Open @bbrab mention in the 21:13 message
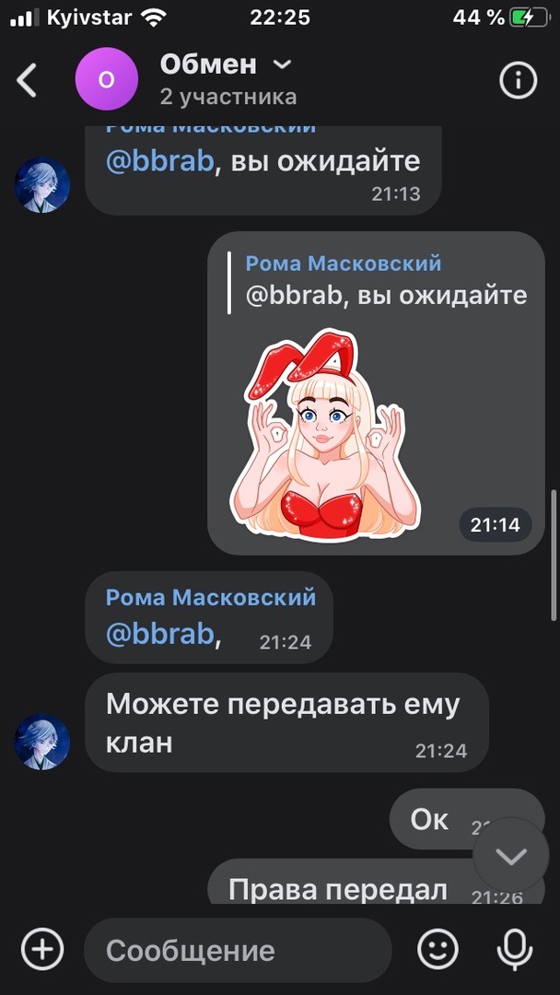The height and width of the screenshot is (995, 560). coord(160,162)
